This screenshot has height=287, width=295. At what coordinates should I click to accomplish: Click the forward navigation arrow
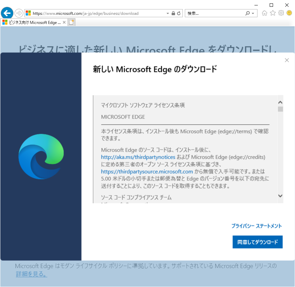point(19,13)
